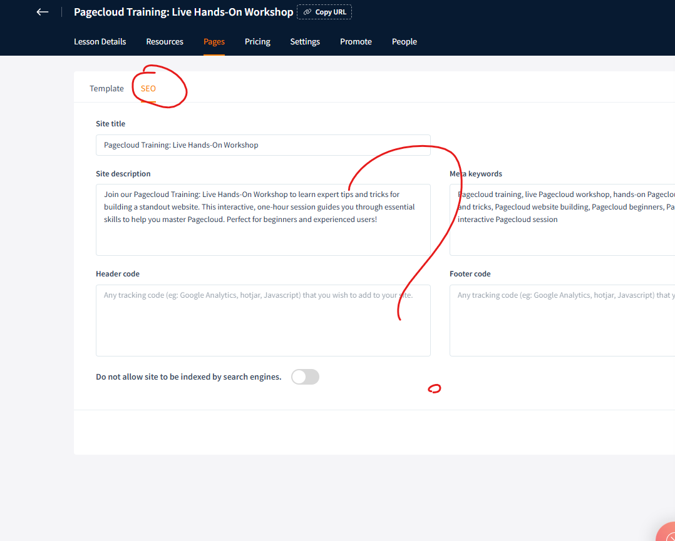The width and height of the screenshot is (675, 541).
Task: Click the 'Footer code' label
Action: (x=470, y=273)
